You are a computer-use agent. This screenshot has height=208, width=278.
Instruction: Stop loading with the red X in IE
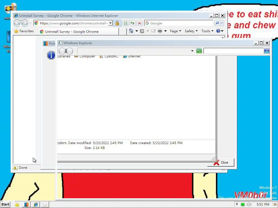tap(140, 23)
